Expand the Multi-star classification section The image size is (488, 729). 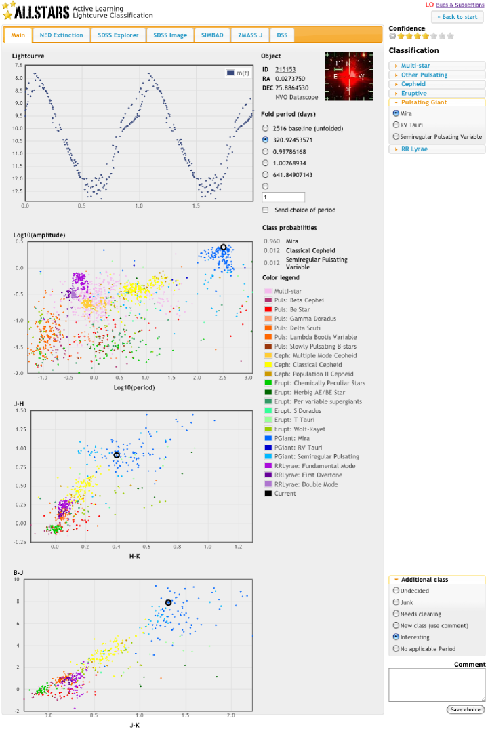[x=416, y=66]
